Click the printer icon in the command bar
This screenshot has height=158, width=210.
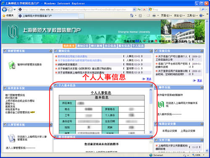(154, 16)
